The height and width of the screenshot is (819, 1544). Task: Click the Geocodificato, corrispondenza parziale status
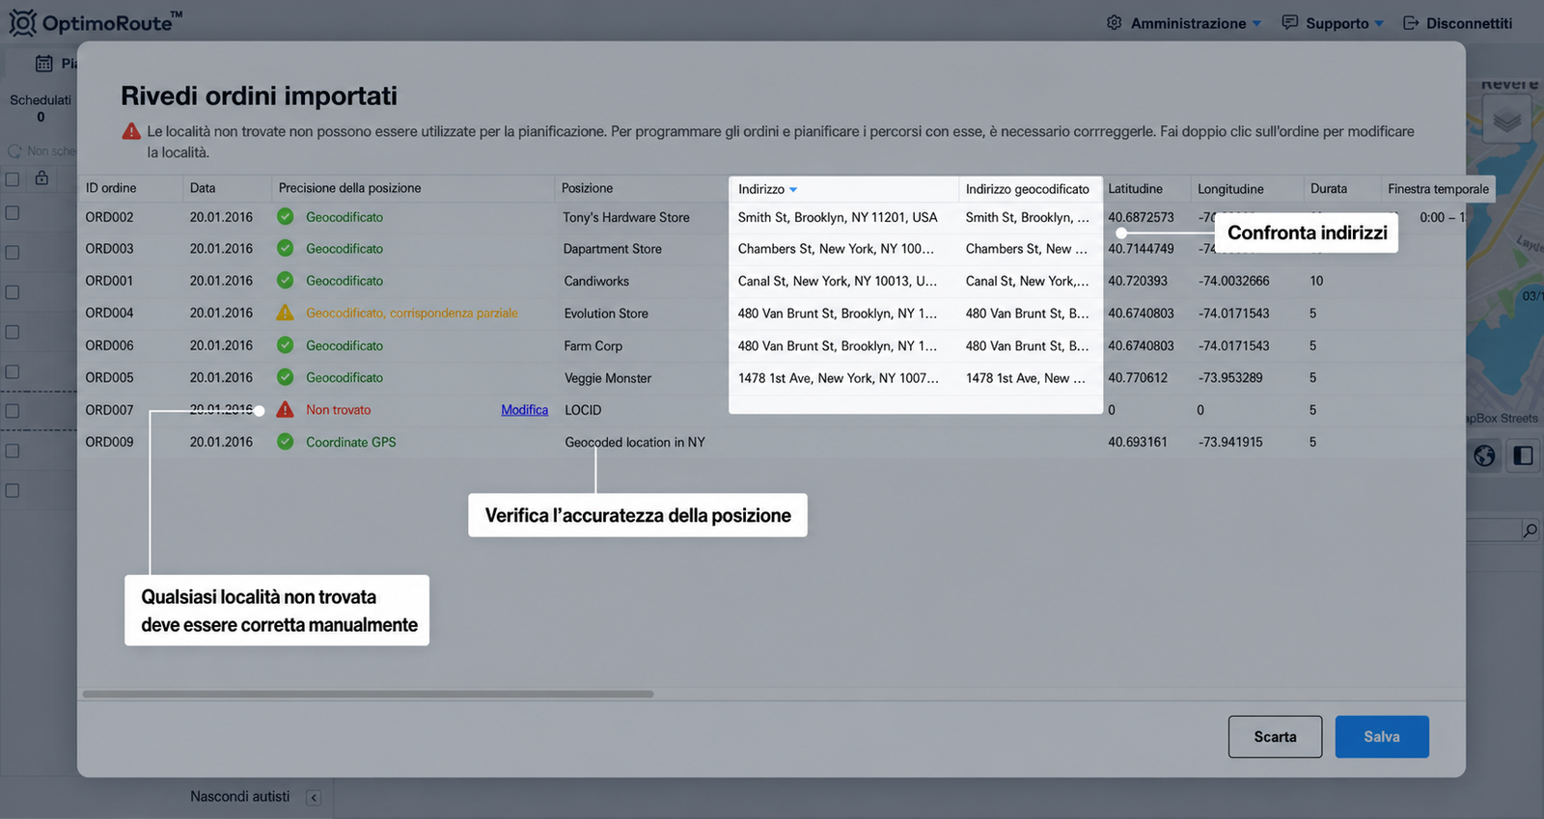coord(412,313)
